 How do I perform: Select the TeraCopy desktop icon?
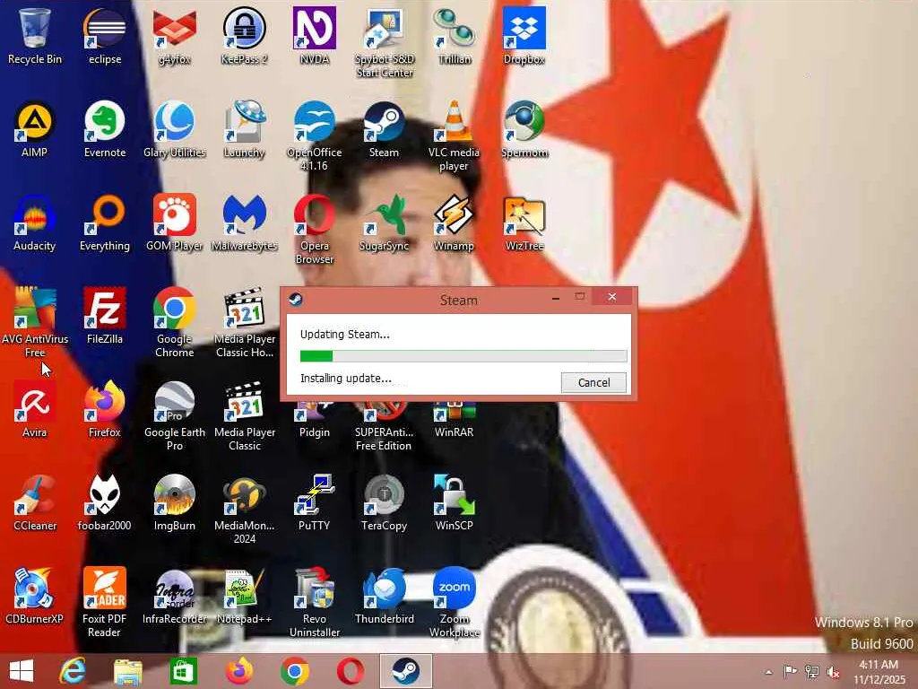click(x=384, y=502)
